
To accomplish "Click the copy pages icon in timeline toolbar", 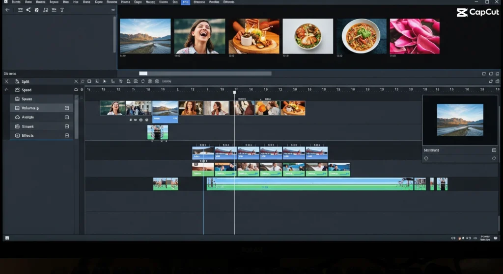I will 128,81.
